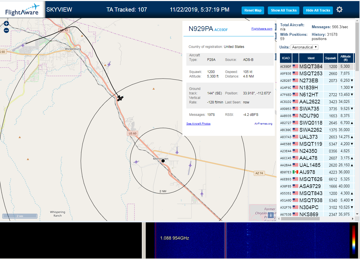This screenshot has height=259, width=360.
Task: Select the N1839H aircraft row
Action: tap(317, 88)
